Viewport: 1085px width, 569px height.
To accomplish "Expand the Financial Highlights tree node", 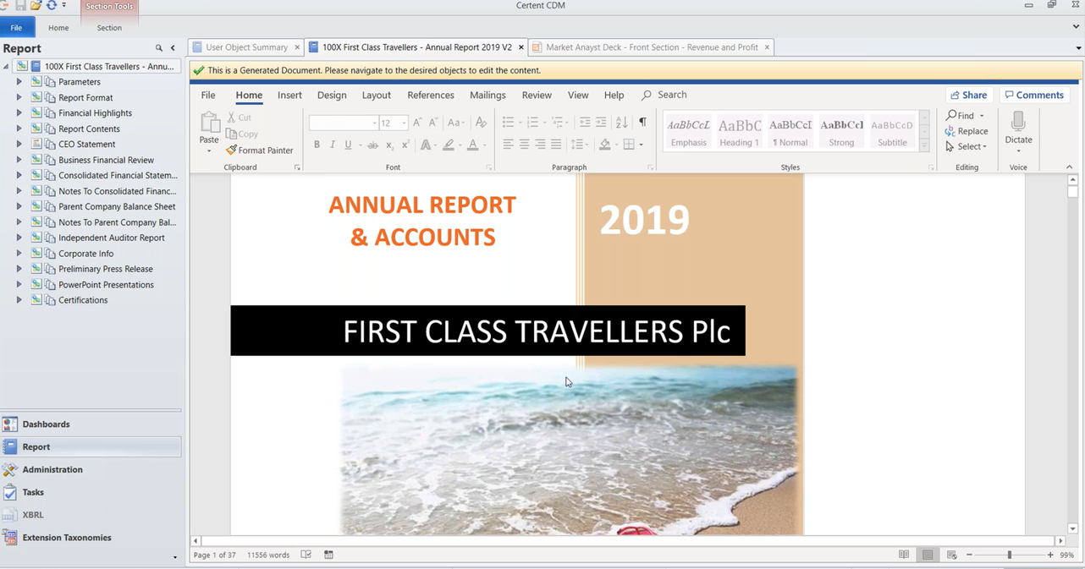I will [19, 113].
